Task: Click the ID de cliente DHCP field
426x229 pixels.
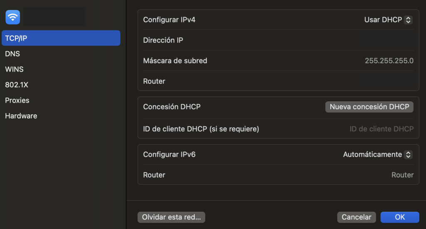Action: tap(381, 129)
